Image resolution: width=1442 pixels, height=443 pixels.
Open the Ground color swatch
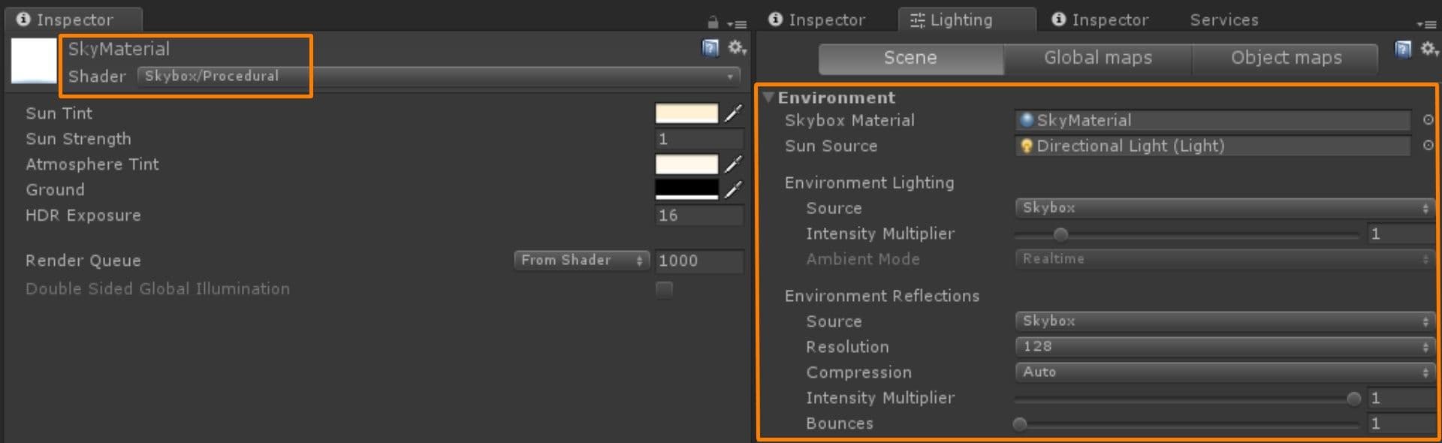[686, 189]
